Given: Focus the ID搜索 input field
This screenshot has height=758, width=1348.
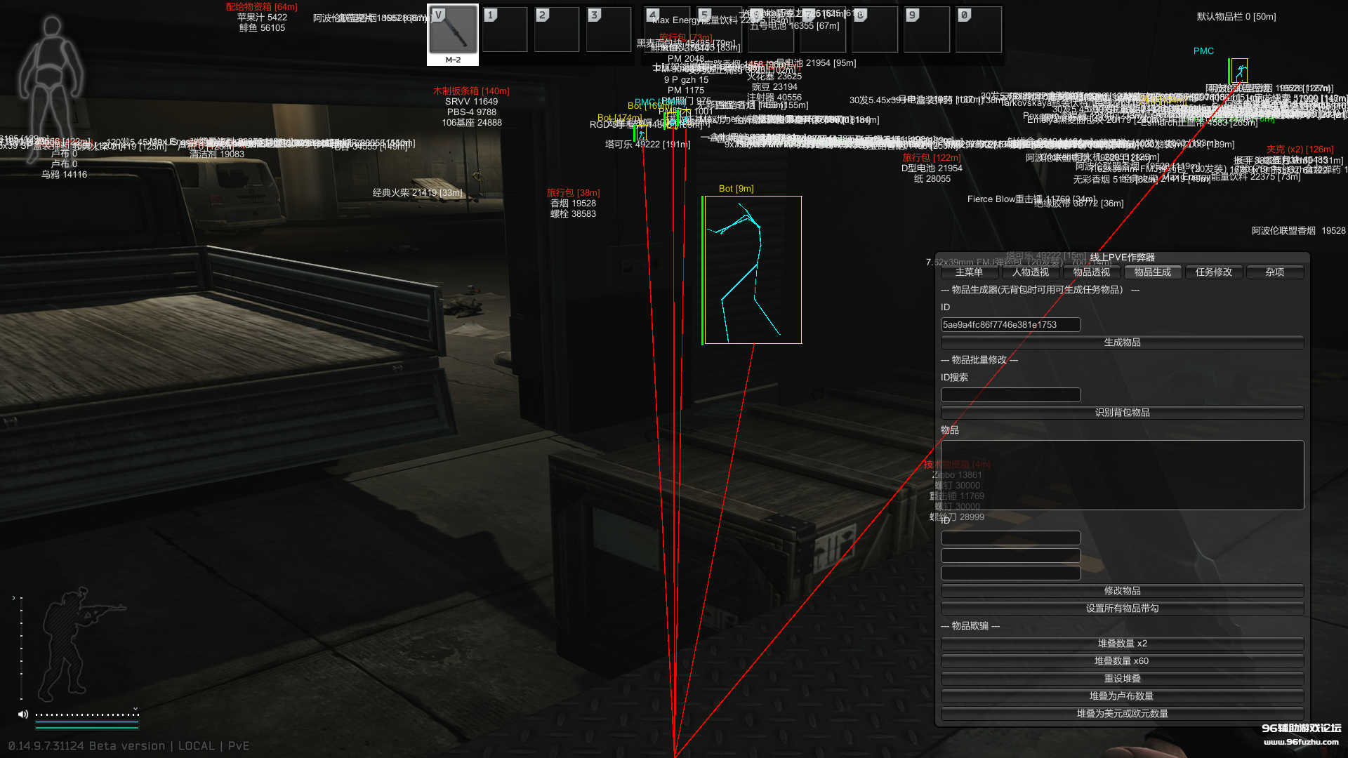Looking at the screenshot, I should 1010,395.
